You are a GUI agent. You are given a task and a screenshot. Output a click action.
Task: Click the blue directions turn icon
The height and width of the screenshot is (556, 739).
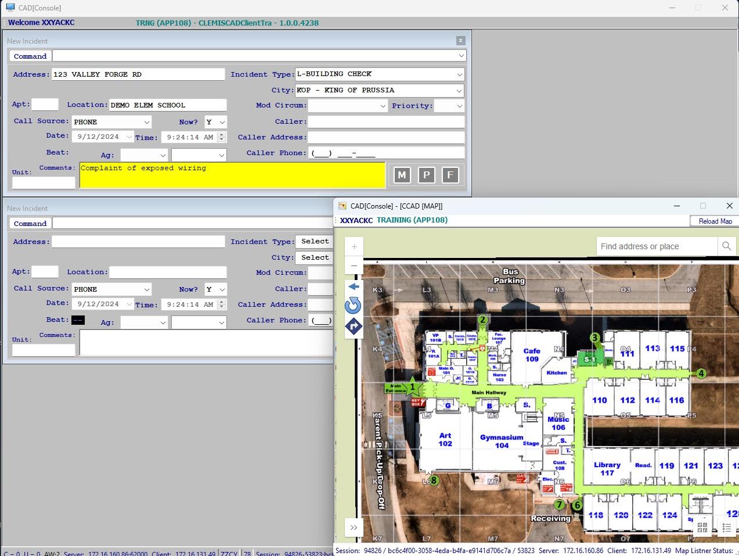click(x=354, y=327)
